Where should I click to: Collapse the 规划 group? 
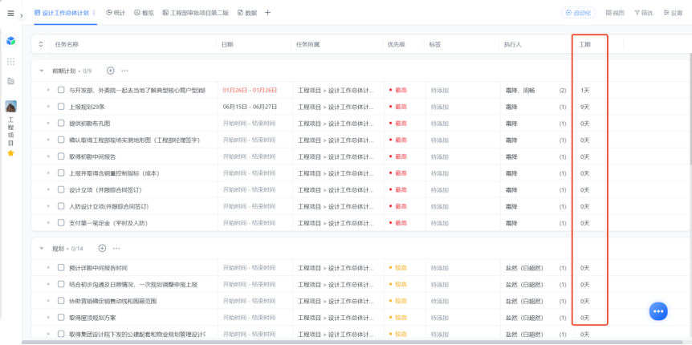[x=42, y=249]
